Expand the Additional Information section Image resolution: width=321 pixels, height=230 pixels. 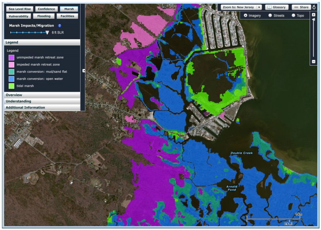click(42, 107)
